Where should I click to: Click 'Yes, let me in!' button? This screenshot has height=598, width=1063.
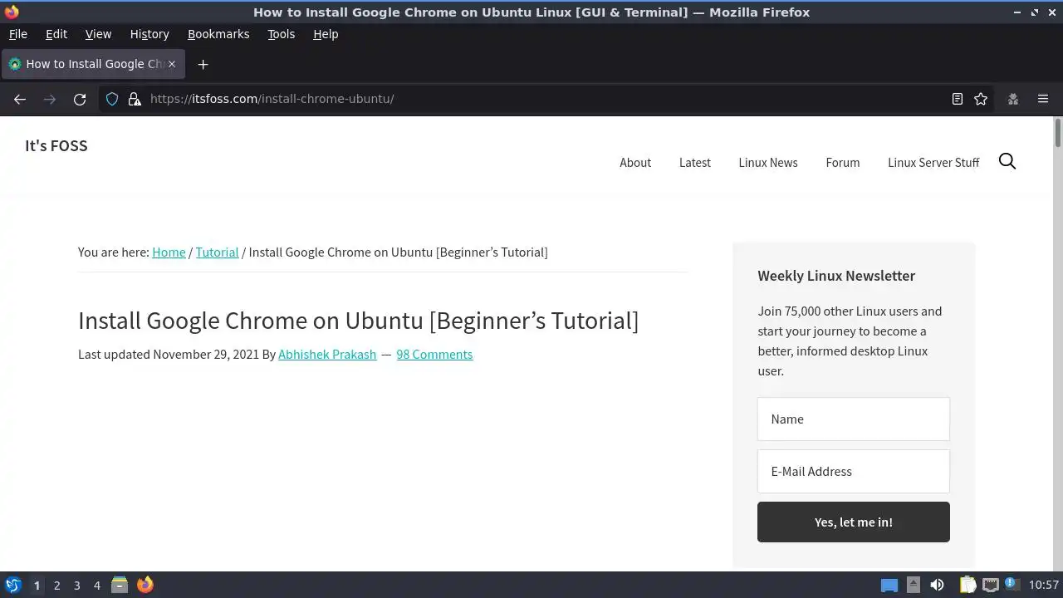[854, 522]
